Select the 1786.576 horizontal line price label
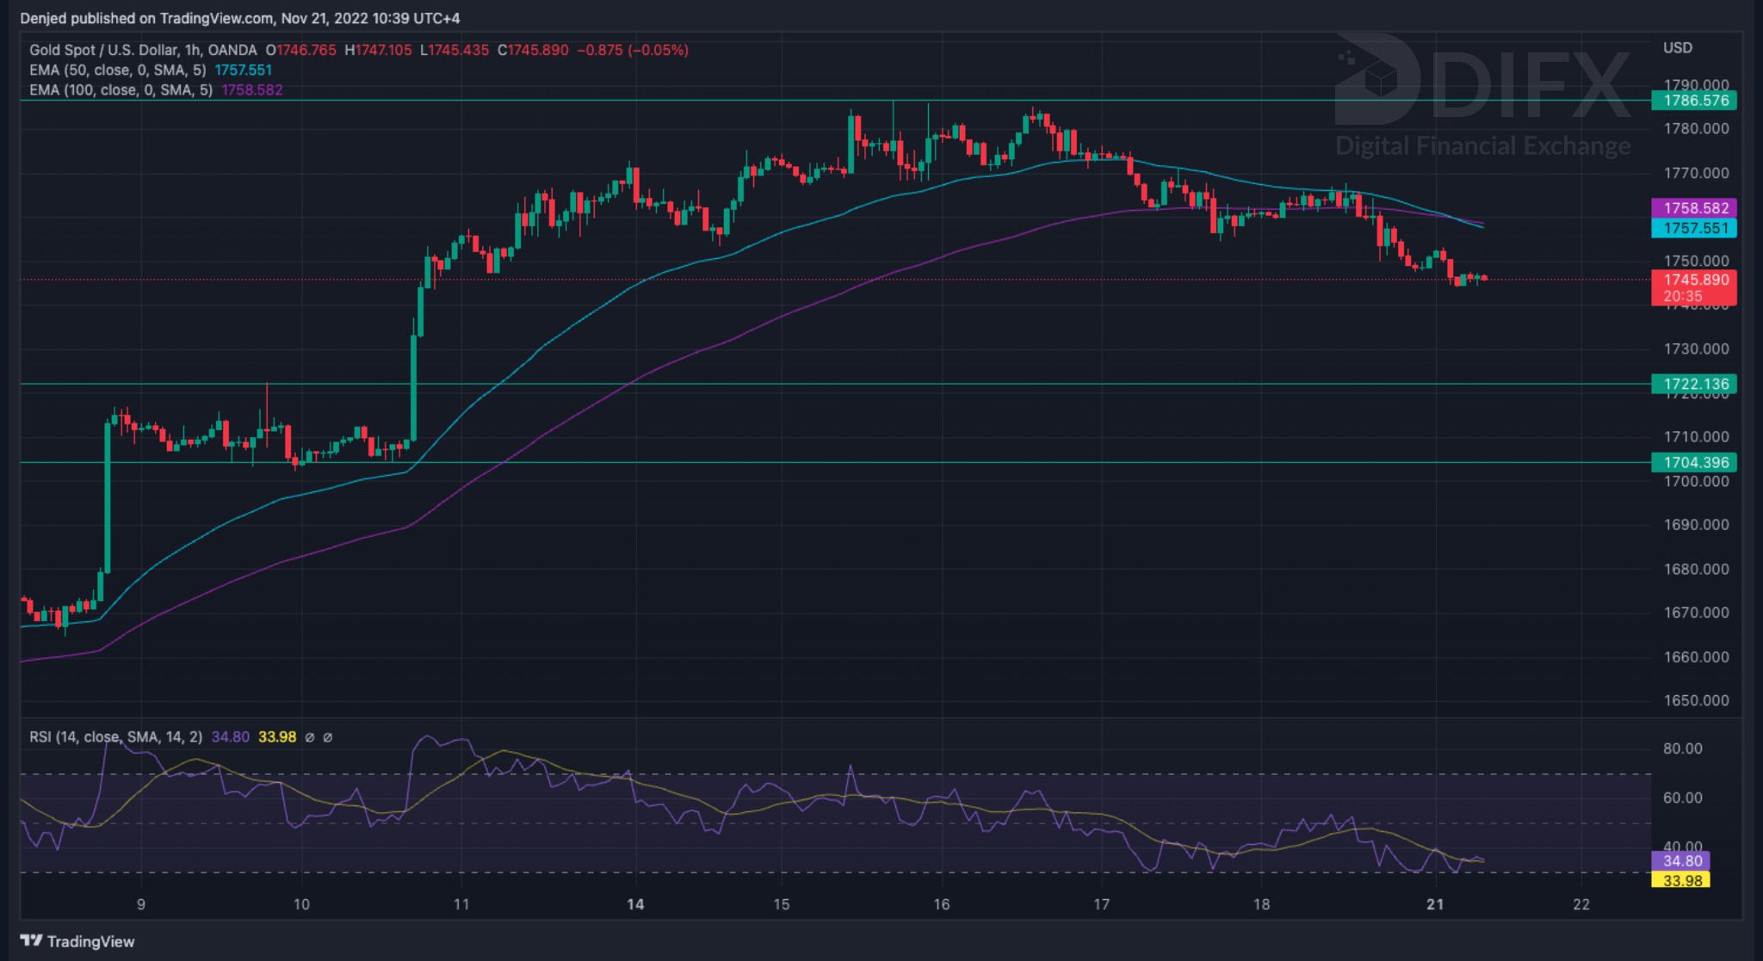The height and width of the screenshot is (961, 1763). pos(1694,101)
